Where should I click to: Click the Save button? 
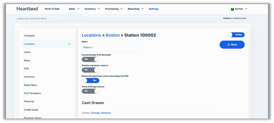tap(232, 45)
